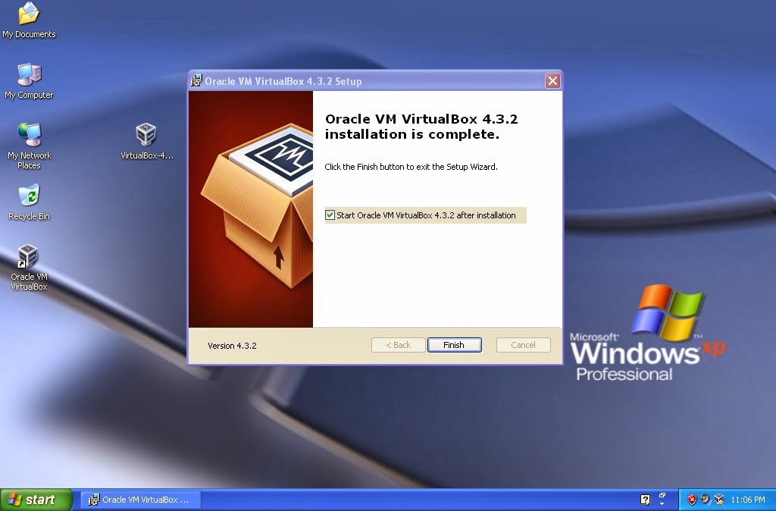Click the Finish button
The height and width of the screenshot is (511, 776).
[455, 345]
